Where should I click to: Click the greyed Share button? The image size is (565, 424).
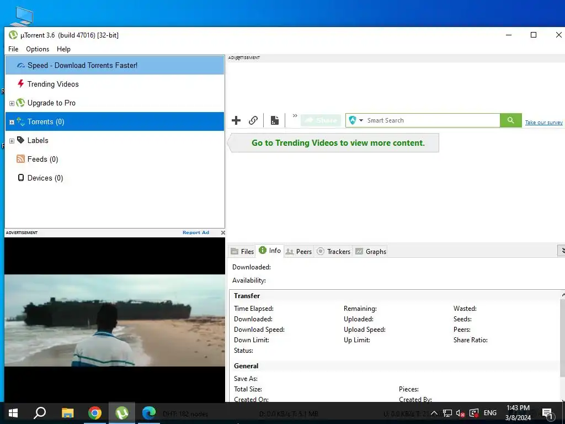coord(321,120)
